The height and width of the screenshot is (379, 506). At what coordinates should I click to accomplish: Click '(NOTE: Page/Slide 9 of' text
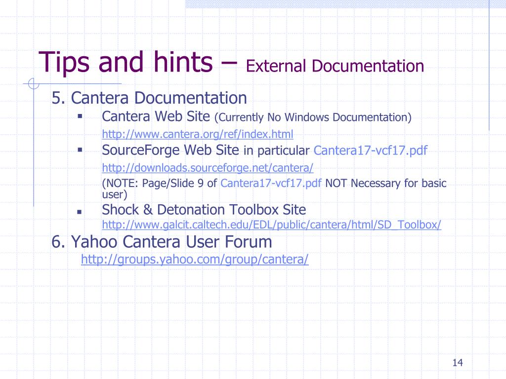[160, 184]
